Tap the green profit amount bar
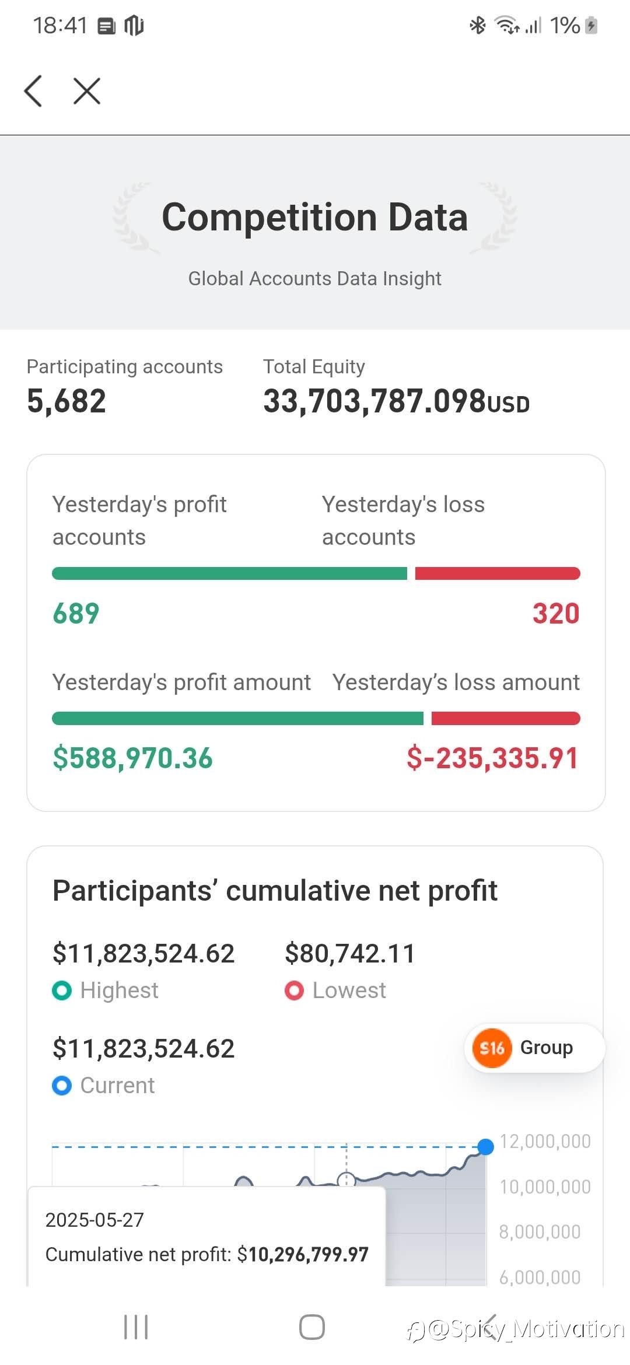Screen dimensions: 630x1365 click(237, 718)
